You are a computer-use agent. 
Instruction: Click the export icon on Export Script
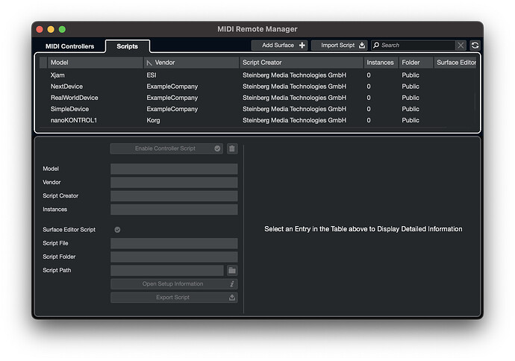232,298
